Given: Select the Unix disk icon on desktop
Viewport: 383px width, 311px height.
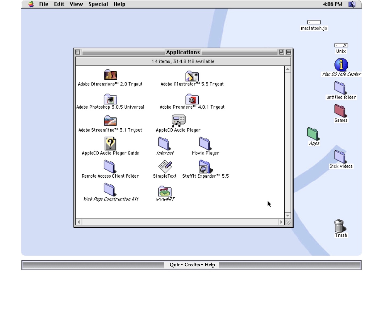Looking at the screenshot, I should tap(341, 45).
